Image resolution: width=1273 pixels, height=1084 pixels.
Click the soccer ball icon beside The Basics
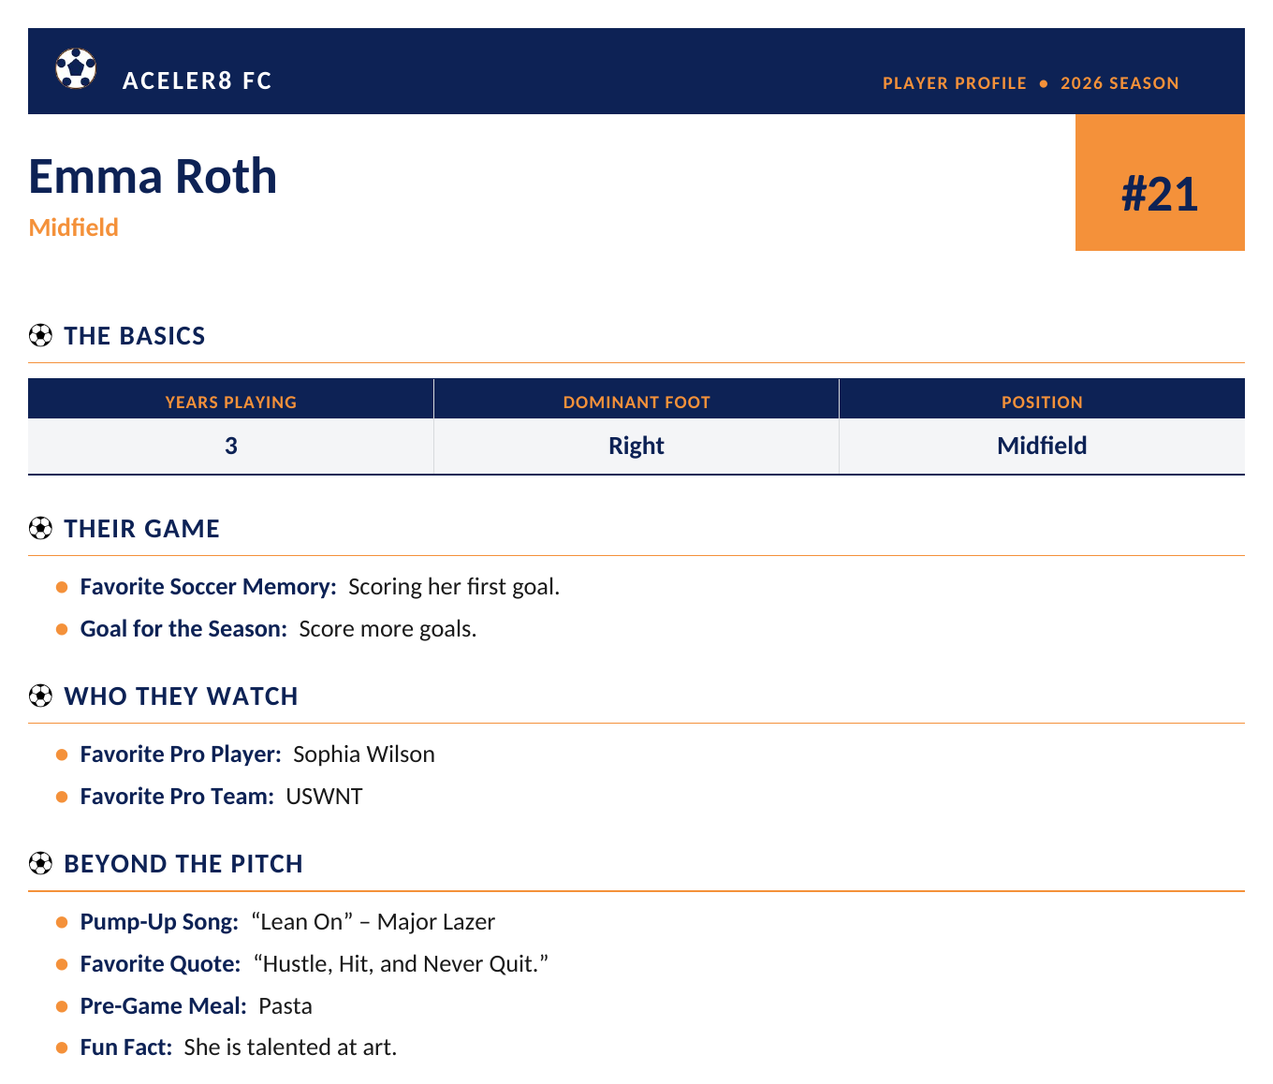coord(40,335)
